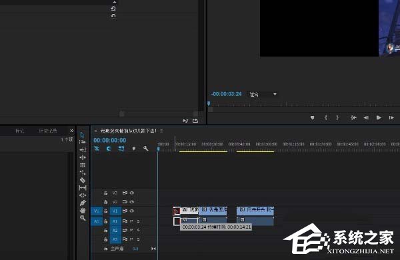Viewport: 400px width, 260px height.
Task: Expand the hidden panel tabs chevron
Action: 72,131
